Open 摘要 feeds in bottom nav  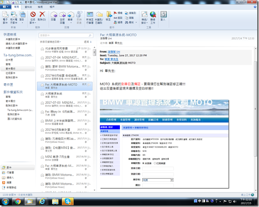(x=7, y=183)
